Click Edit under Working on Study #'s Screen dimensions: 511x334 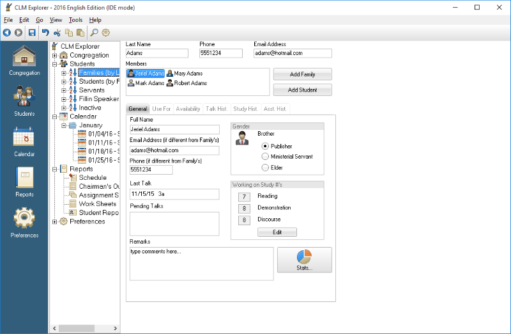(x=277, y=232)
